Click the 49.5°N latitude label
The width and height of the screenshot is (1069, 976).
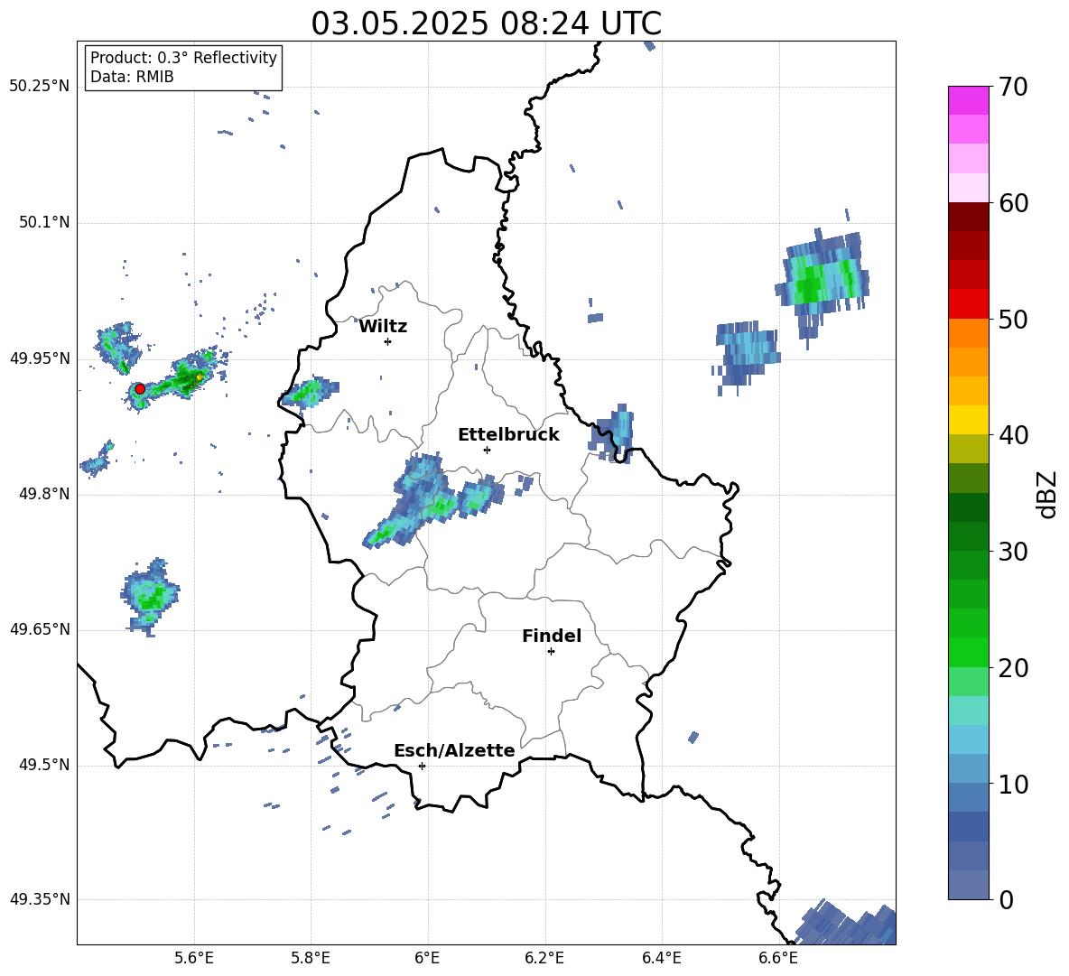click(43, 766)
